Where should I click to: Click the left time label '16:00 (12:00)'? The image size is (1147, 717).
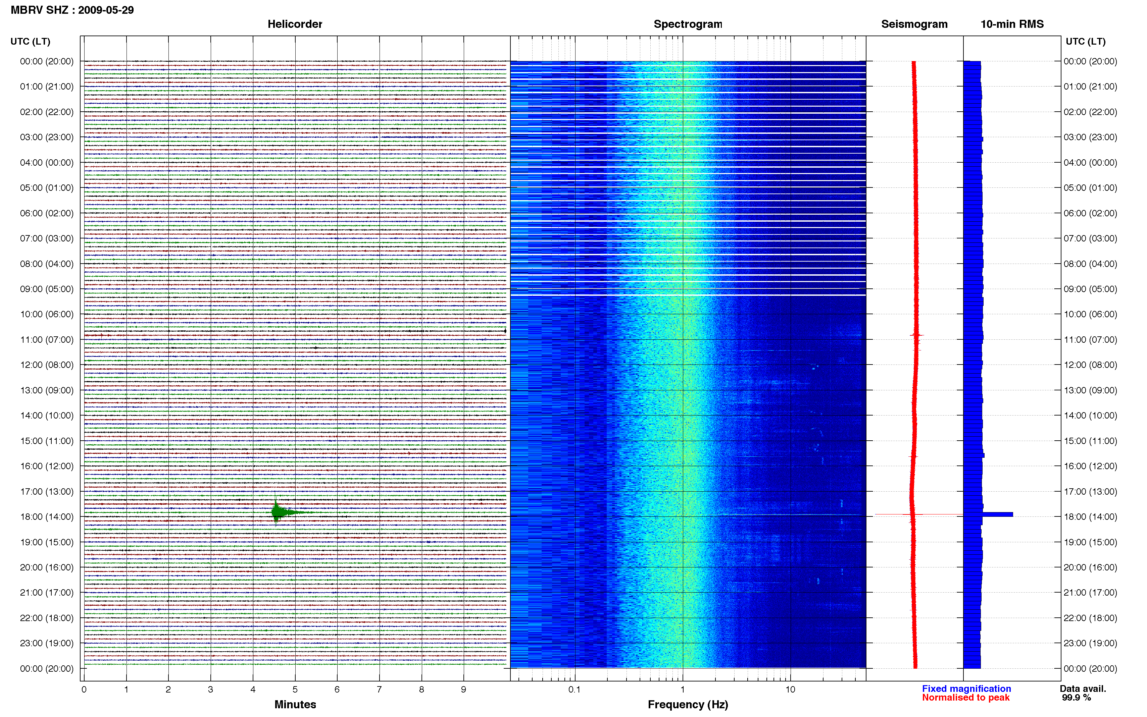coord(47,466)
